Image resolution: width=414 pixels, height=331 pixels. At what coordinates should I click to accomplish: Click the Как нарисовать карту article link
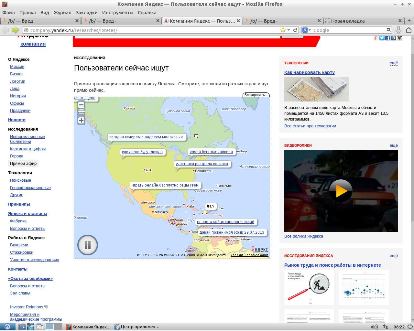[310, 72]
